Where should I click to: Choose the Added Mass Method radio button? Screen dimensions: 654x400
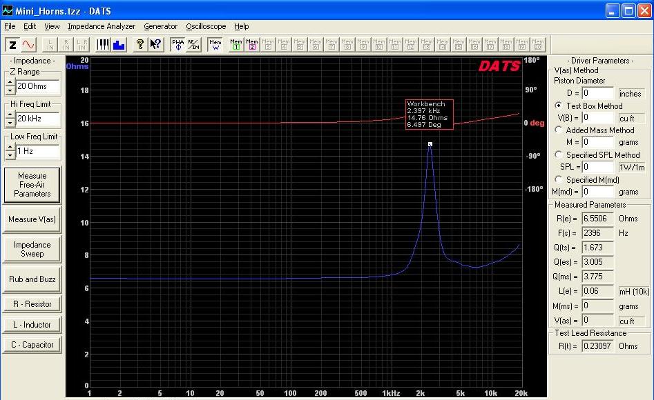559,130
